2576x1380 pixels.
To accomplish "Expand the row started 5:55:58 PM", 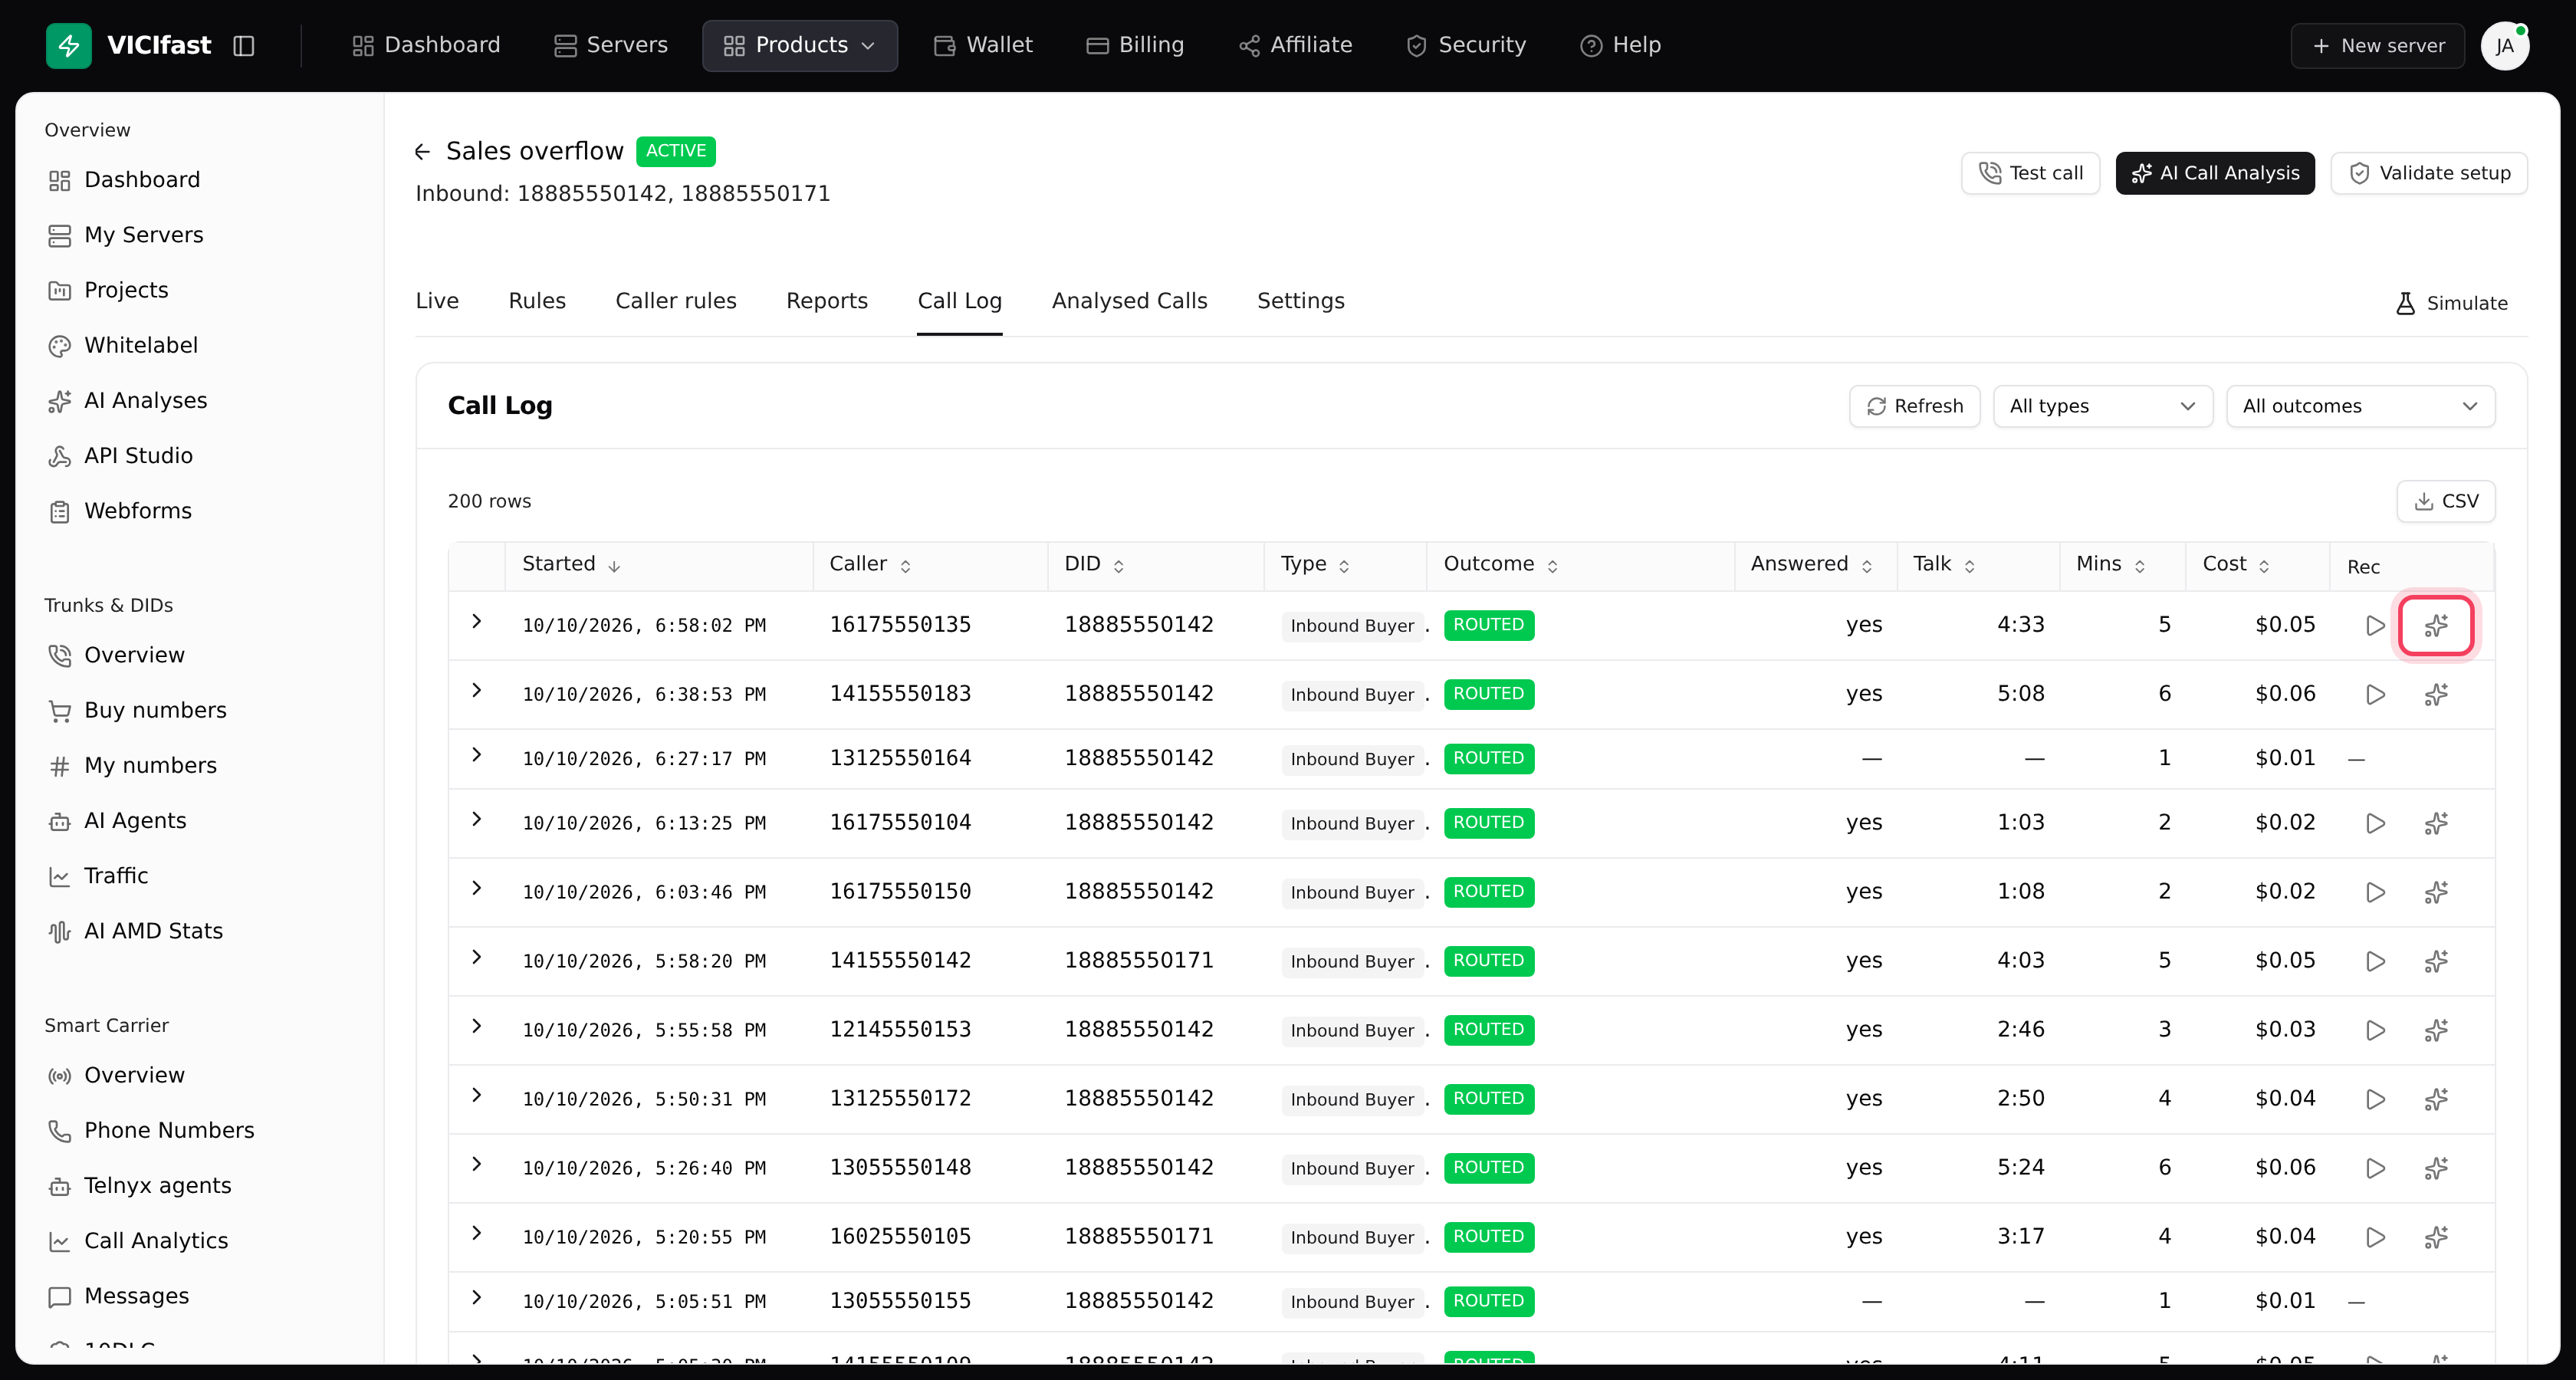I will [477, 1026].
